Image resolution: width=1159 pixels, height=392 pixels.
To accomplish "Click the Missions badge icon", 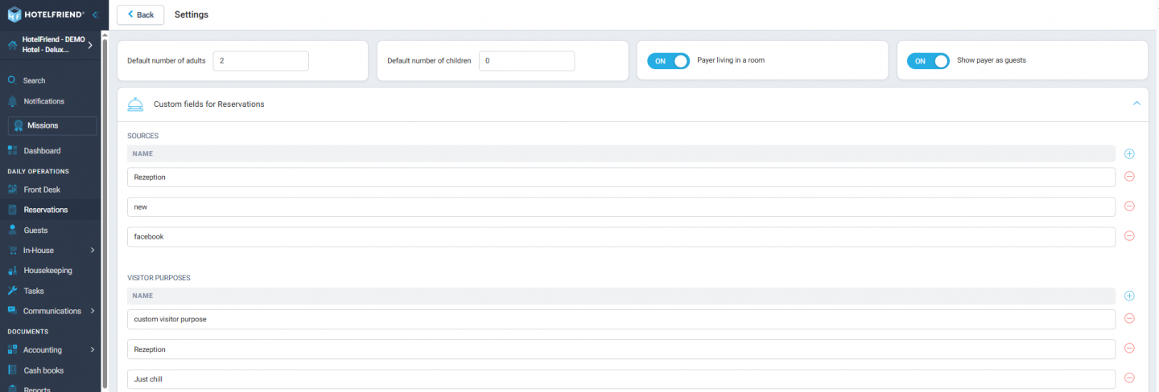I will tap(19, 125).
